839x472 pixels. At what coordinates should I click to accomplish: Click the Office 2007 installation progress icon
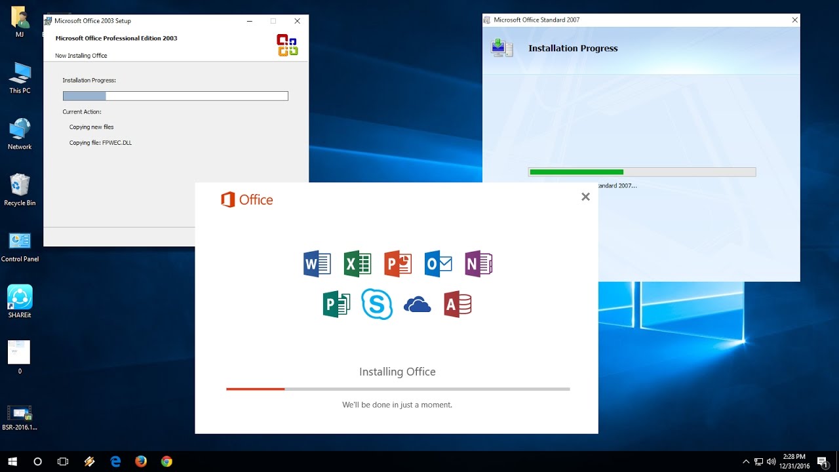(502, 48)
